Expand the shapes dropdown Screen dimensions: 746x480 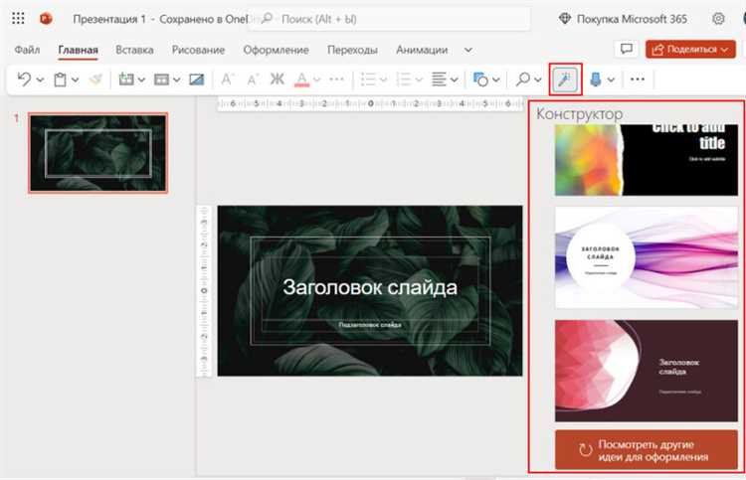click(x=494, y=80)
